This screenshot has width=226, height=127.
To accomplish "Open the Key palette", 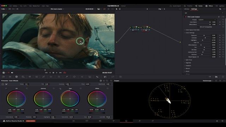I will click(105, 77).
